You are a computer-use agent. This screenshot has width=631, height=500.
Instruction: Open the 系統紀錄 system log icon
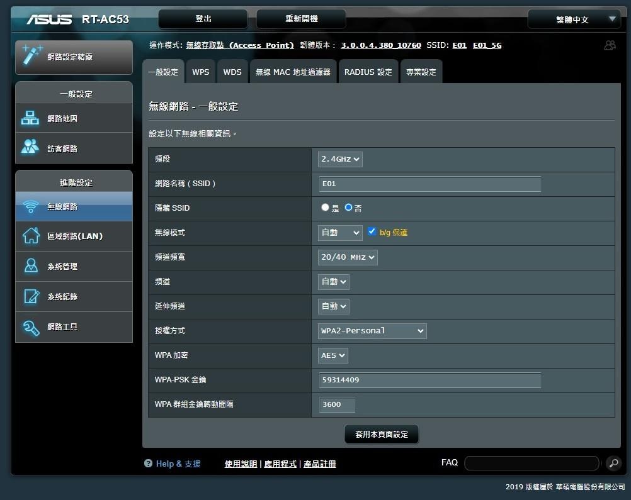point(30,296)
